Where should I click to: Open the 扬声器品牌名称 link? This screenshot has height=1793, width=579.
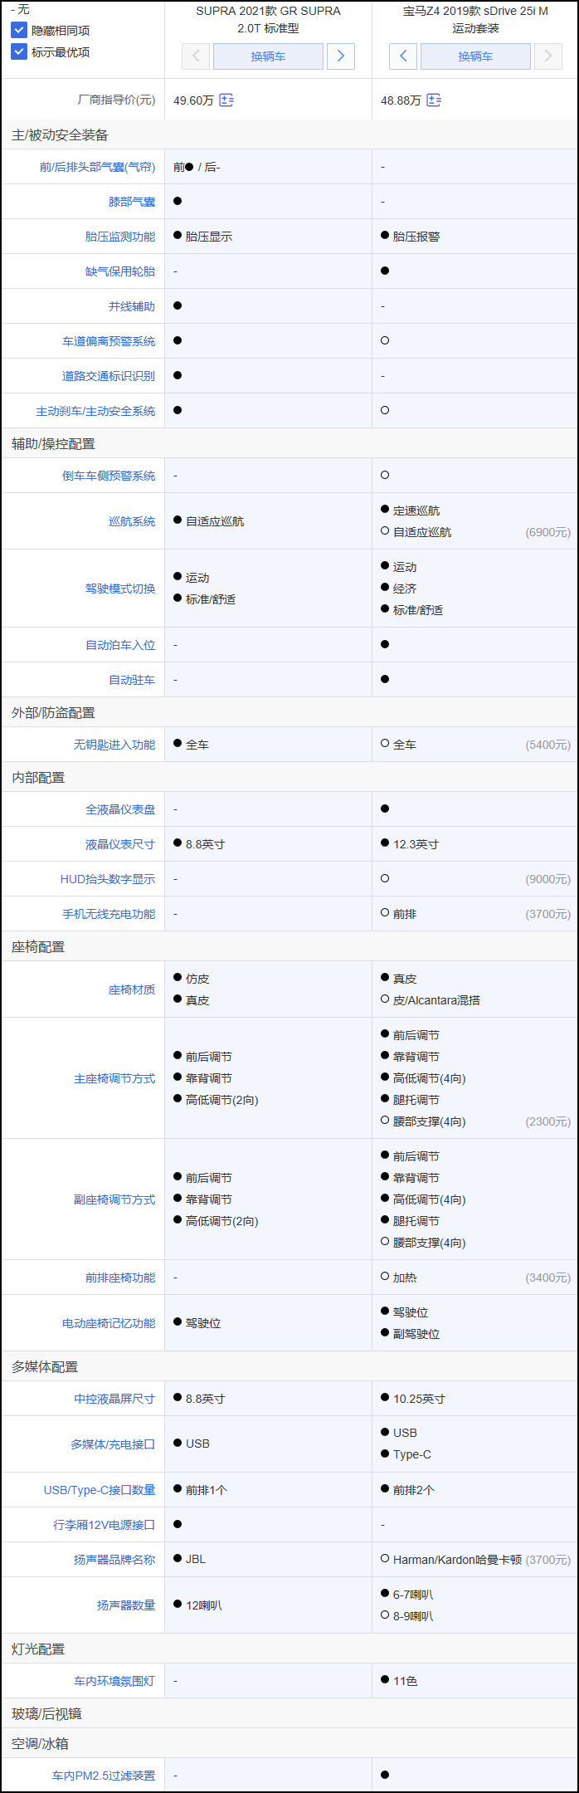pos(114,1560)
